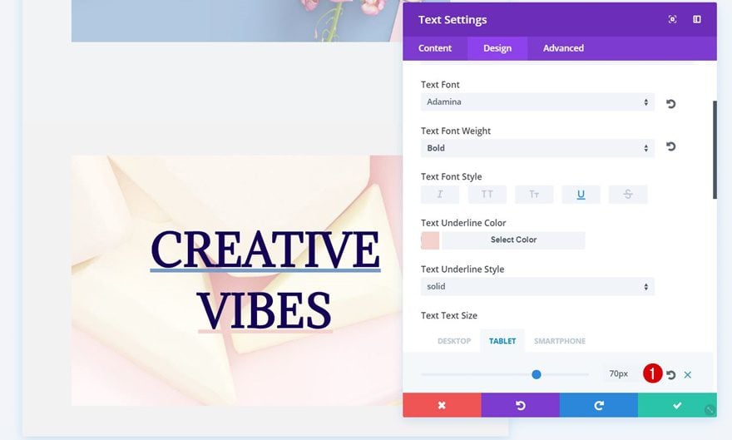The width and height of the screenshot is (732, 440).
Task: Click the snap modal to sidebar icon
Action: coord(697,19)
